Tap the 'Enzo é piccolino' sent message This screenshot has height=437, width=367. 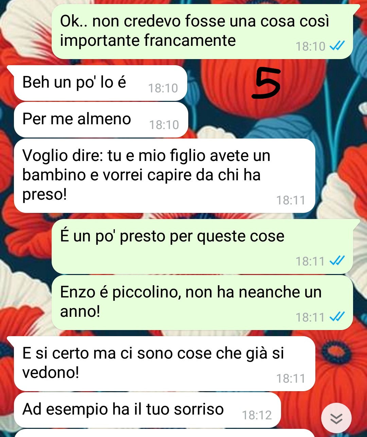202,303
